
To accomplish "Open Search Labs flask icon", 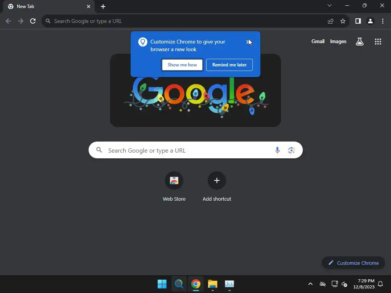I will pyautogui.click(x=360, y=42).
